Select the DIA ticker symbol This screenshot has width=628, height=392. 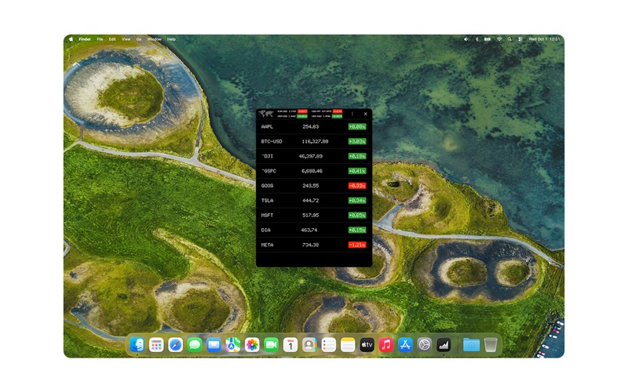(266, 230)
